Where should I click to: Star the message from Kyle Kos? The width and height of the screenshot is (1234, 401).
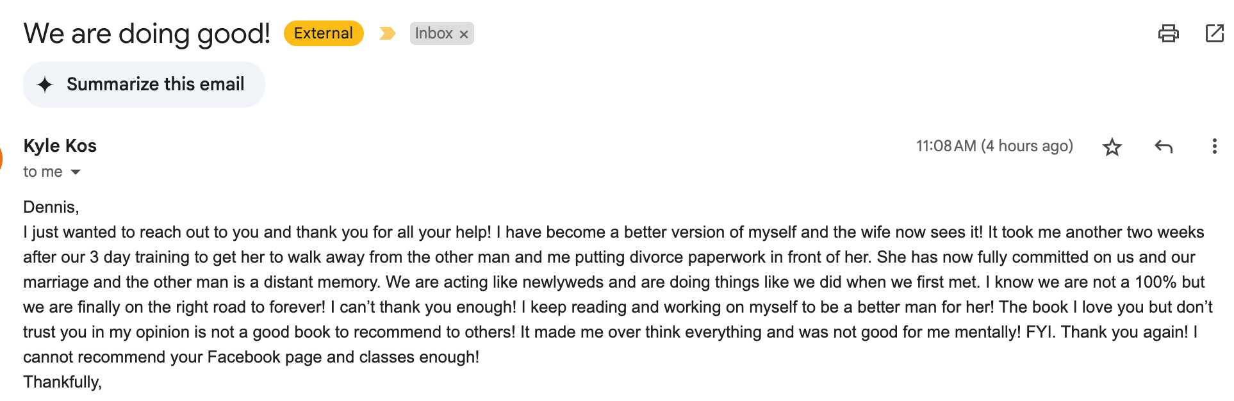pyautogui.click(x=1112, y=147)
